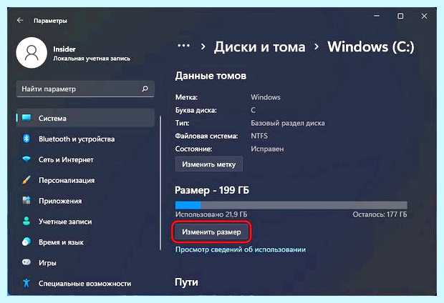Screen dimensions: 444x303
Task: Click the Специальные возможности accessibility icon
Action: (26, 283)
